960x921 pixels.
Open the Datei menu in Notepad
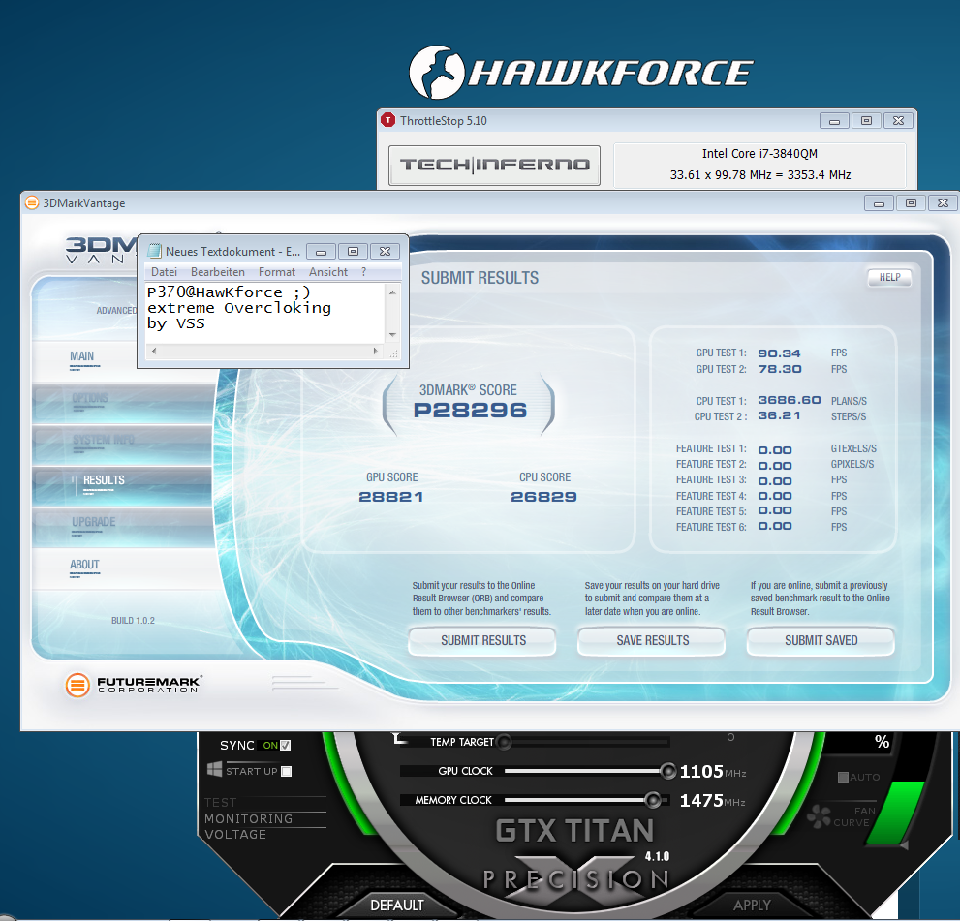[164, 272]
